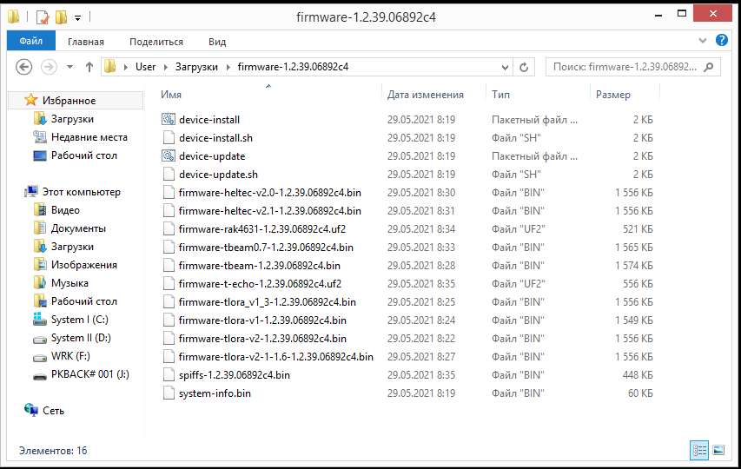The width and height of the screenshot is (741, 469).
Task: Select firmware-heltec-v2.0-1.2.39.06892c4.bin file icon
Action: [x=169, y=193]
